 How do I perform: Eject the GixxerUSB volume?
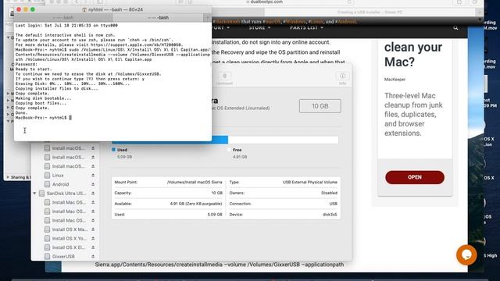pos(93,257)
